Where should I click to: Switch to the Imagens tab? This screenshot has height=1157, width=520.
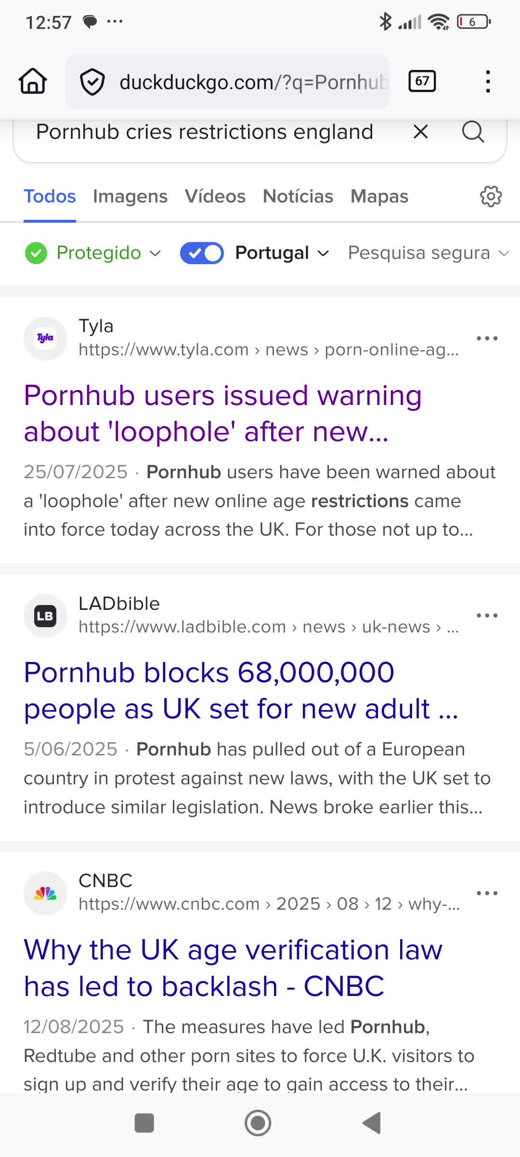(x=130, y=196)
